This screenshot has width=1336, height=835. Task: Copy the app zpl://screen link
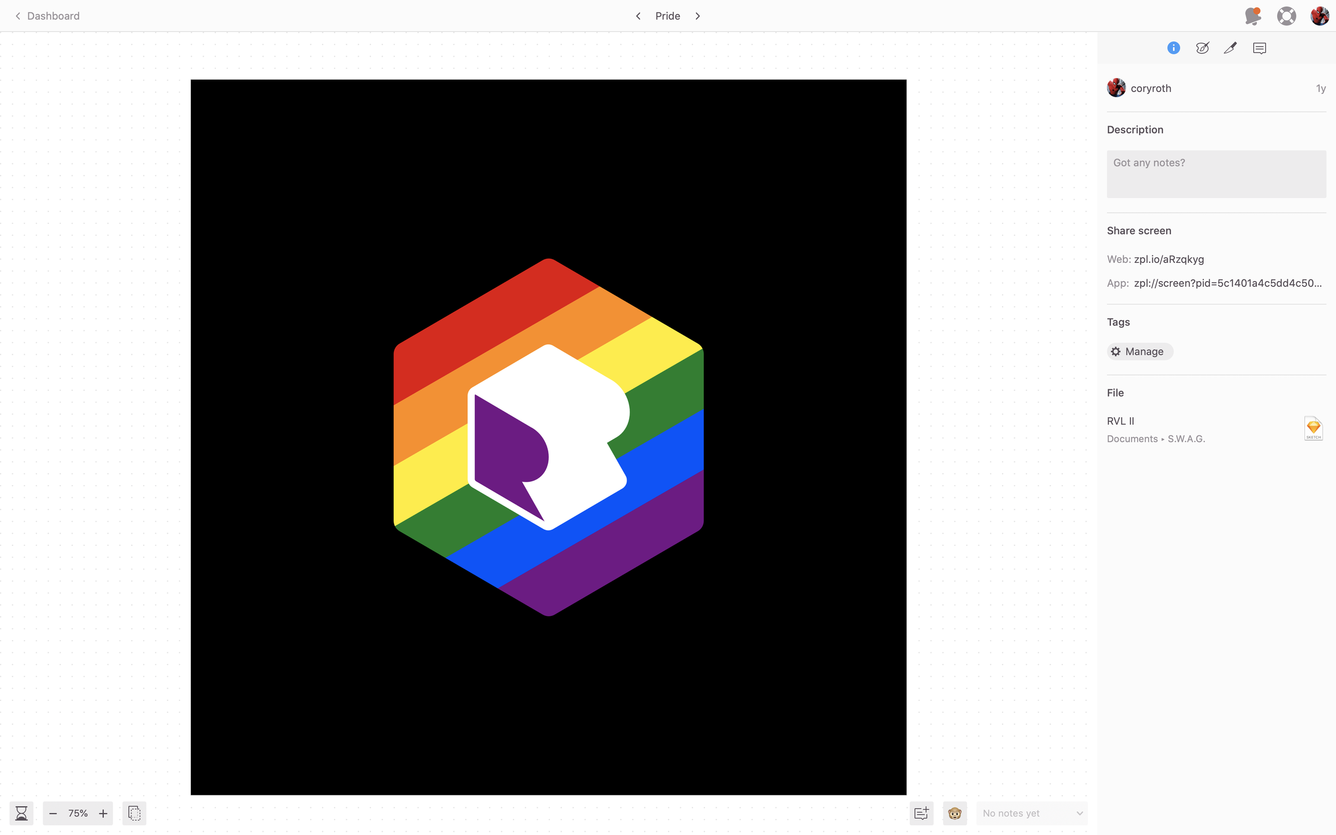tap(1228, 283)
